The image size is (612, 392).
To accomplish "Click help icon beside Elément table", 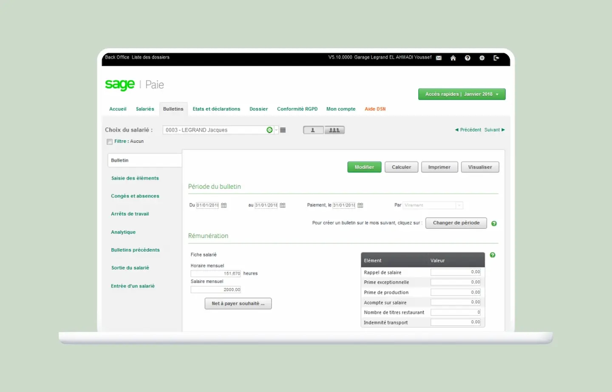I will coord(493,255).
